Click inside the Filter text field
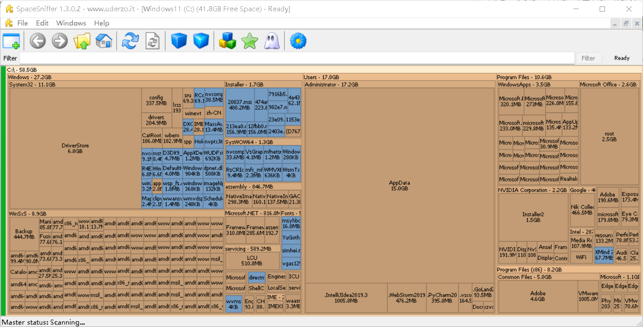This screenshot has height=327, width=643. (x=297, y=58)
